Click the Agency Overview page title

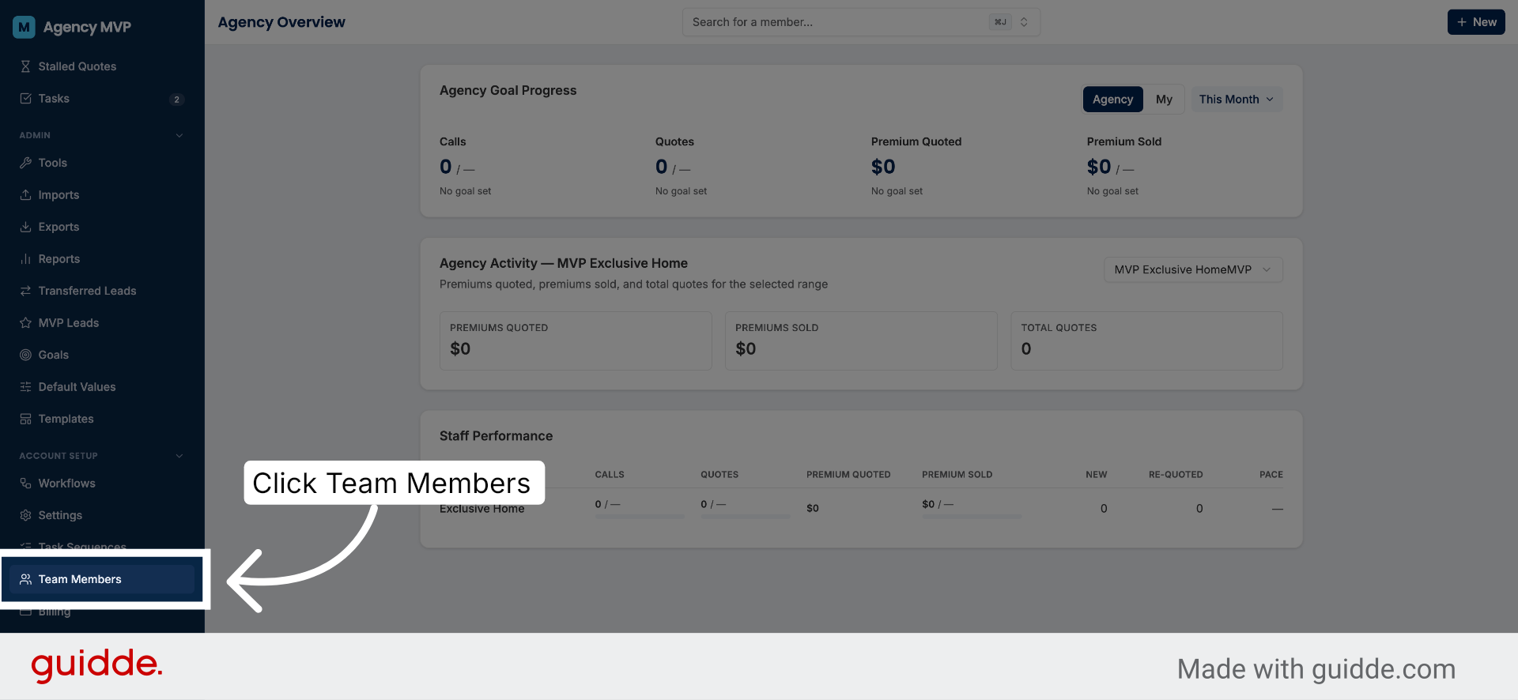pyautogui.click(x=281, y=22)
